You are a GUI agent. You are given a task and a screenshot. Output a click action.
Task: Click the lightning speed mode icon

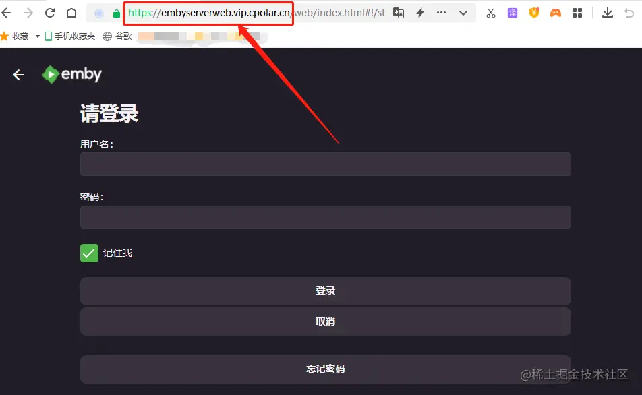(420, 13)
